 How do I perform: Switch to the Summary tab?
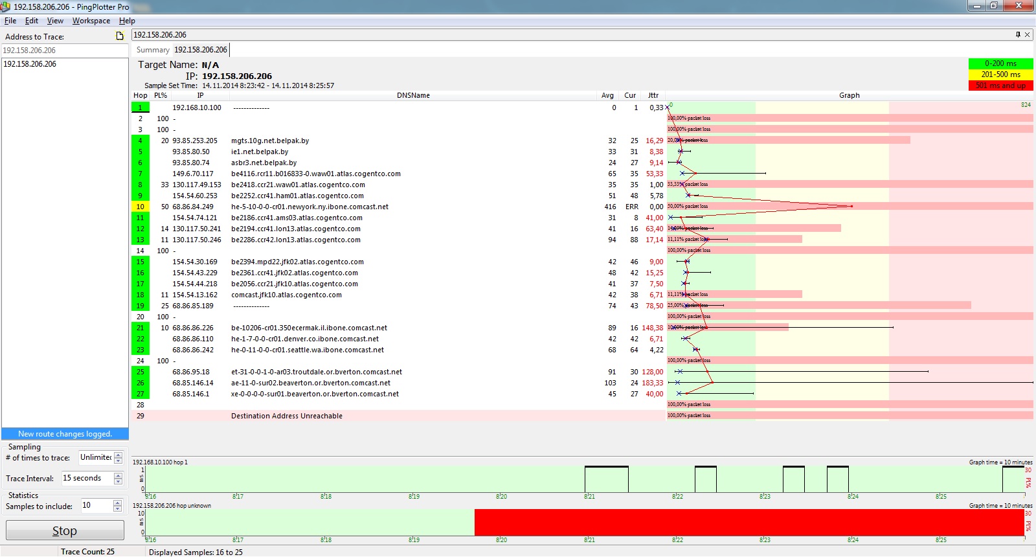153,50
